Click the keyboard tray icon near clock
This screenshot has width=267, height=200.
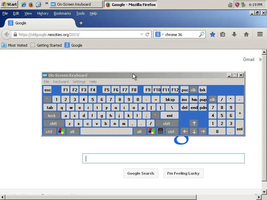(230, 5)
